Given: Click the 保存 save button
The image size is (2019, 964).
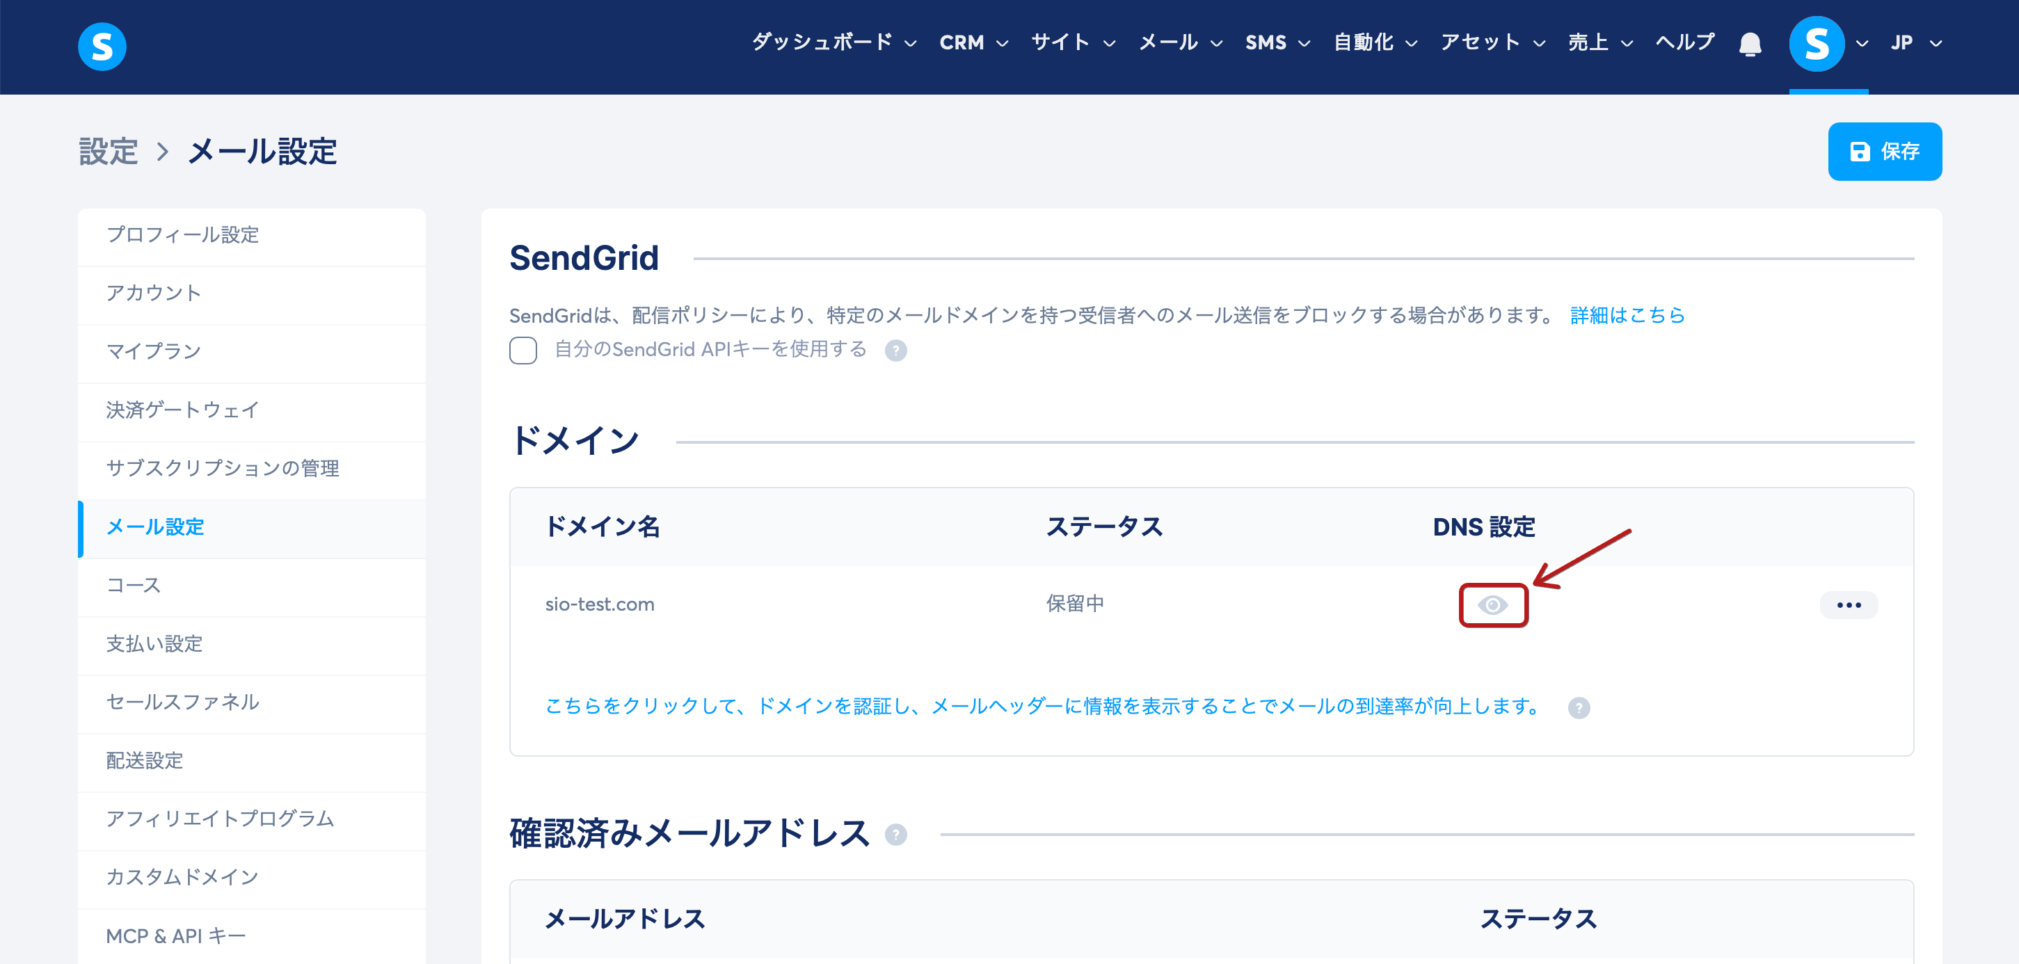Looking at the screenshot, I should pos(1884,151).
